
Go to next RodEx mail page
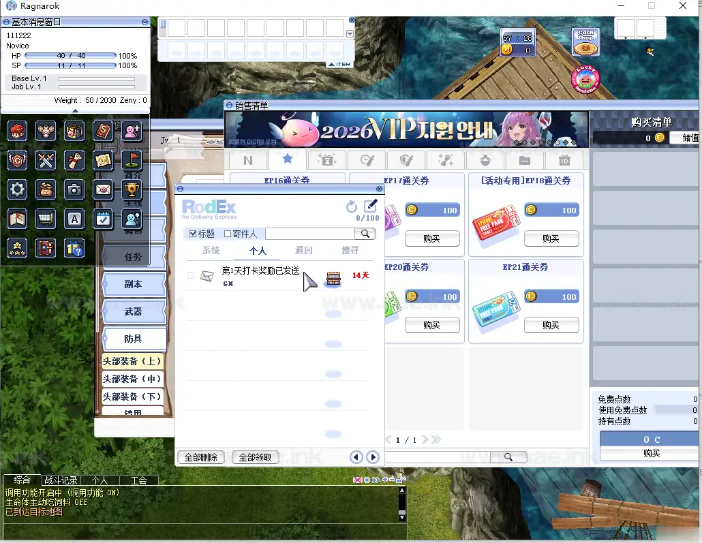coord(373,457)
